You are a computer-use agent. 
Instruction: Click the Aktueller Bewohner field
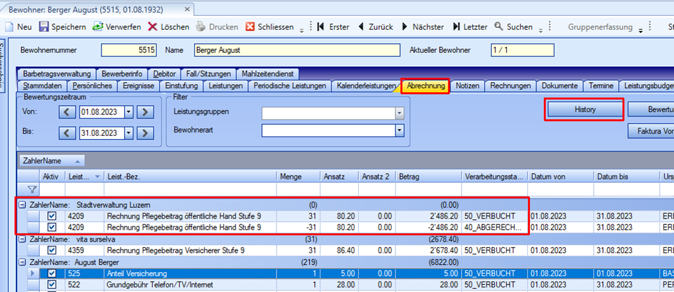(522, 50)
